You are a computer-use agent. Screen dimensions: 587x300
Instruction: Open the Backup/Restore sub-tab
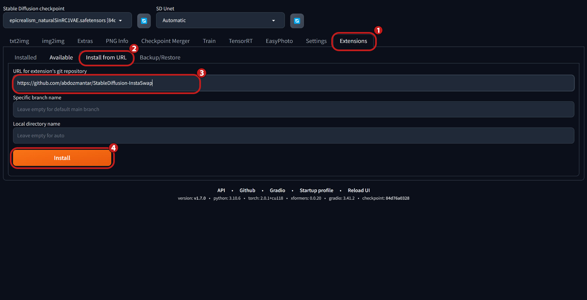pyautogui.click(x=160, y=57)
